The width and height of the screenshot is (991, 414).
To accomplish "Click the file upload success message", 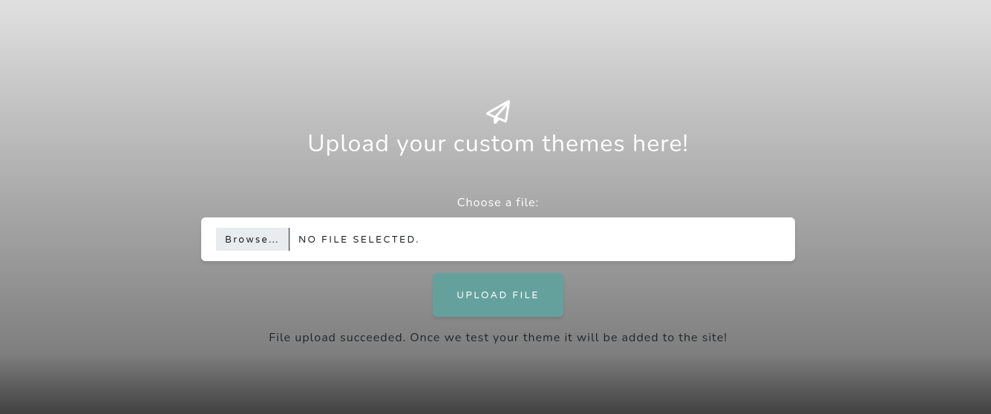I will pos(498,338).
